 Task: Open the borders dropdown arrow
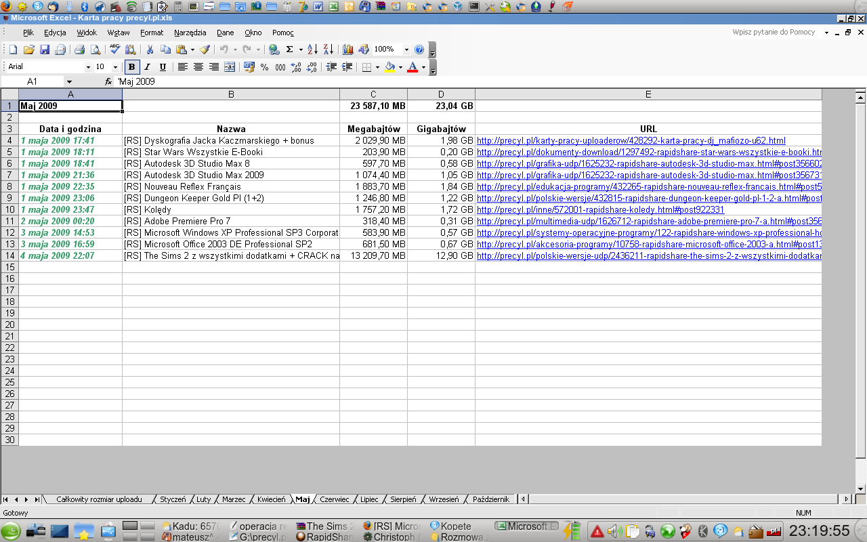pyautogui.click(x=377, y=67)
